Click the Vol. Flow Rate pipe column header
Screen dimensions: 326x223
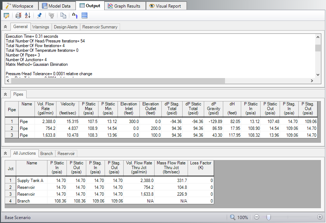pos(46,108)
